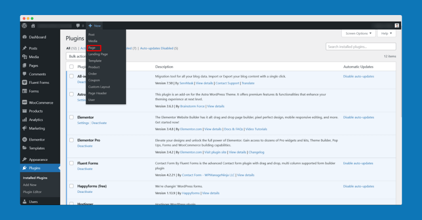The height and width of the screenshot is (220, 422).
Task: Click user avatar in top right corner
Action: tap(397, 26)
